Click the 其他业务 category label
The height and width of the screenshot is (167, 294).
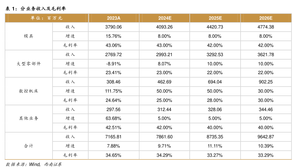tap(29, 118)
